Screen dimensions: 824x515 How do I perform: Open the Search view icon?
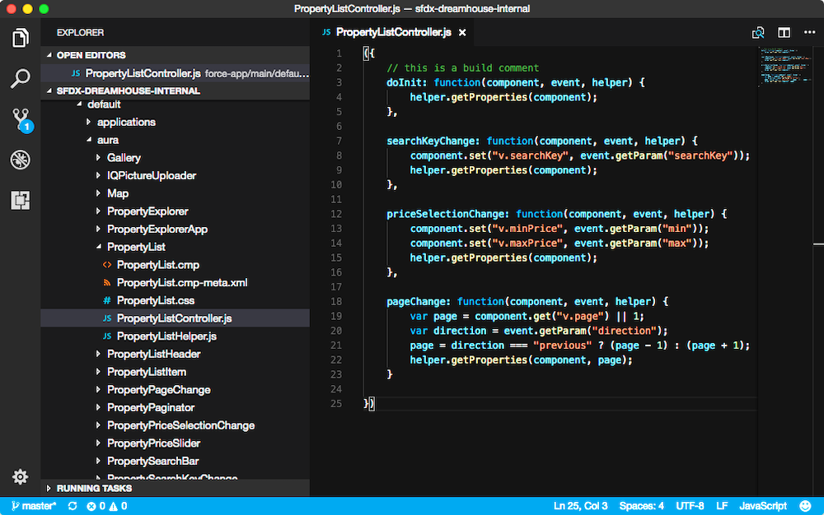click(x=20, y=79)
